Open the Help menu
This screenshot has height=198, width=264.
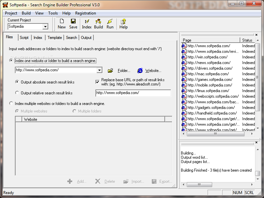click(x=66, y=13)
